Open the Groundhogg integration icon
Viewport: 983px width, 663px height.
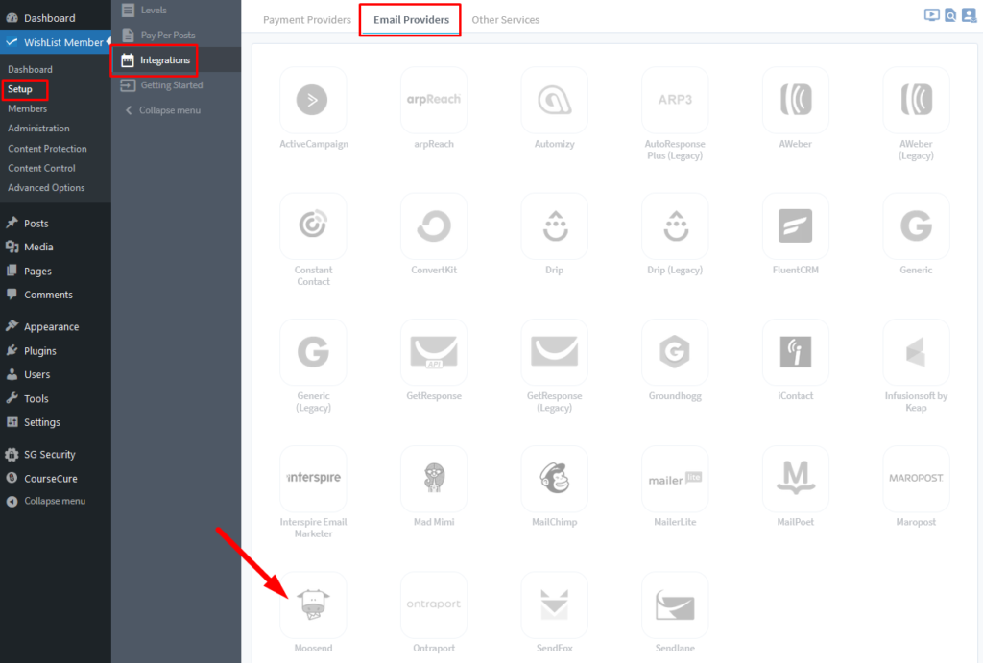[x=675, y=351]
